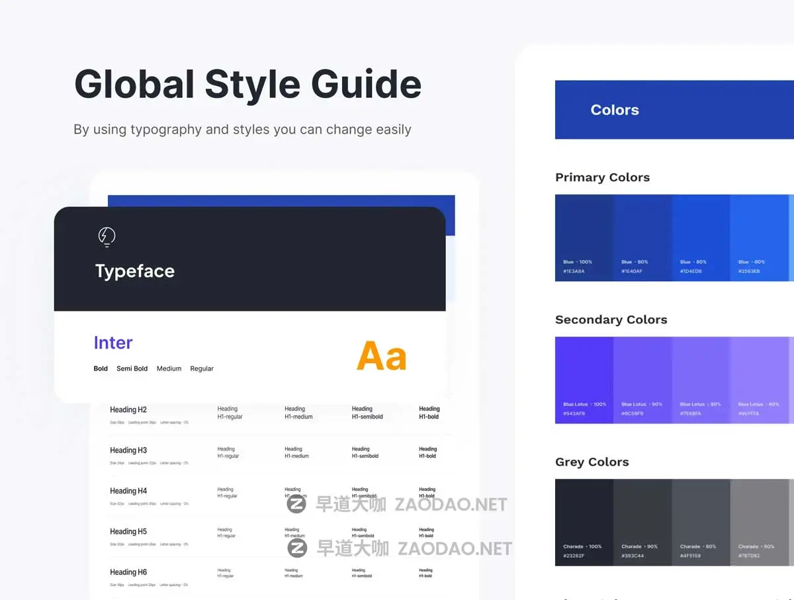
Task: Click the Inter font name heading
Action: click(113, 343)
